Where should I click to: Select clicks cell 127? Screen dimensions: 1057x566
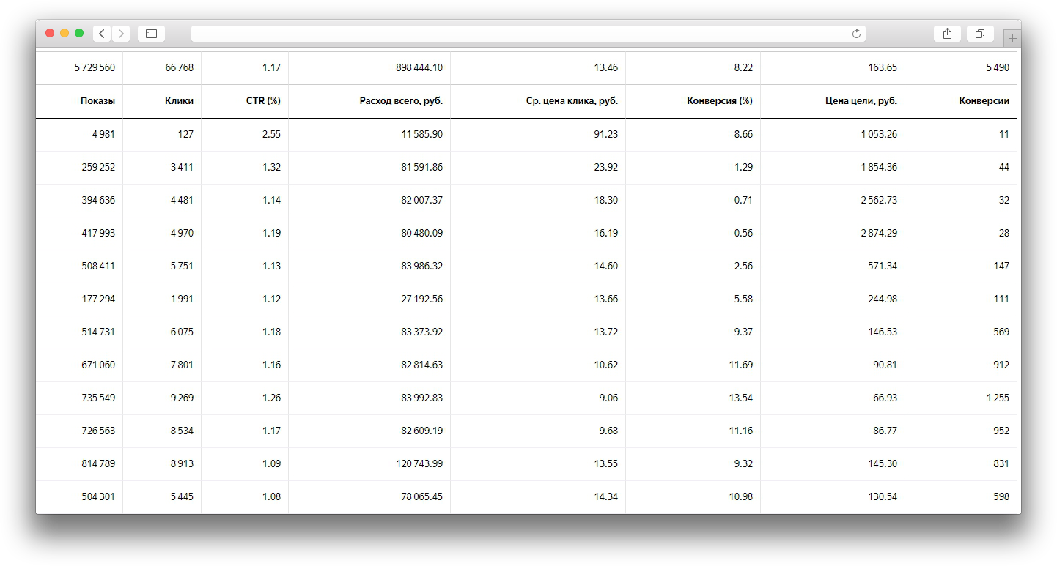(185, 134)
